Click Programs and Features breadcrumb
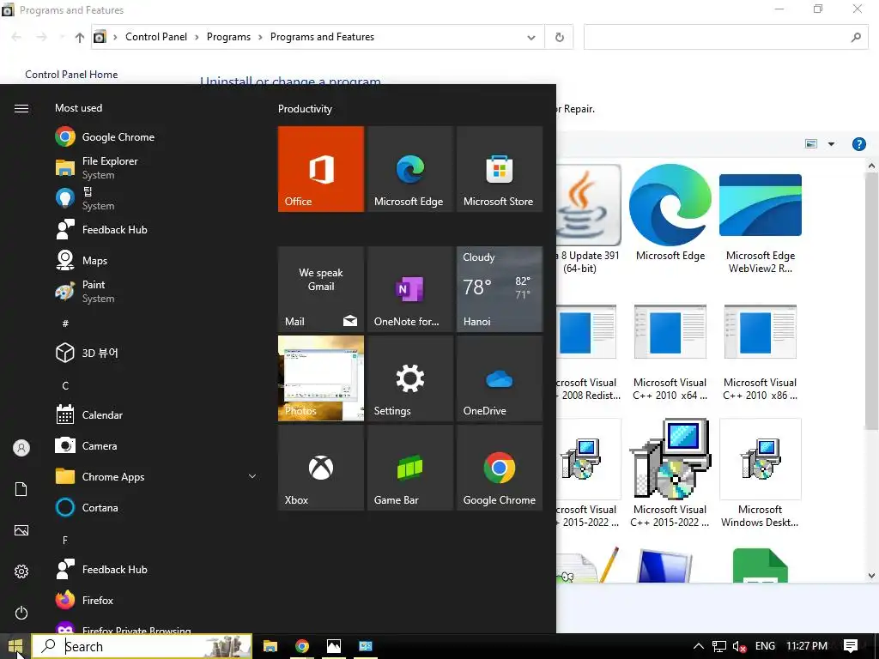The width and height of the screenshot is (879, 659). coord(323,37)
